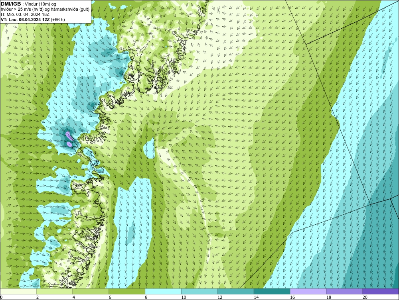Click the 14–16 m/s dark teal swatch
399x300 pixels.
coord(272,291)
